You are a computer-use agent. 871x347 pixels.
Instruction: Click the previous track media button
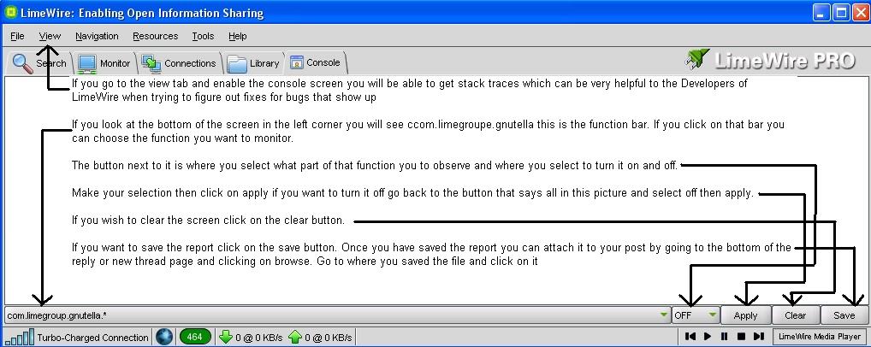[x=690, y=337]
